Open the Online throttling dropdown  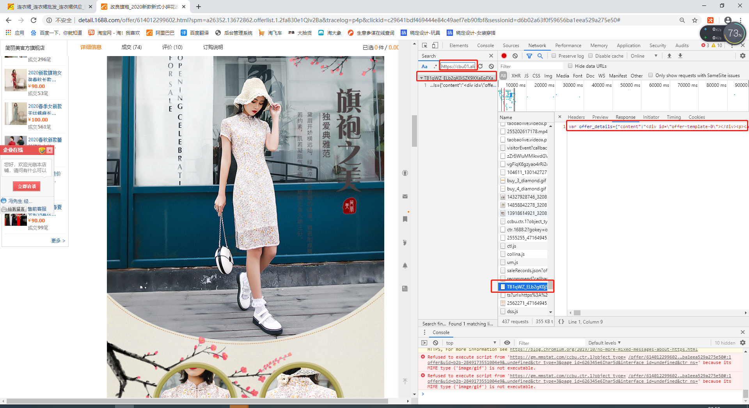644,56
